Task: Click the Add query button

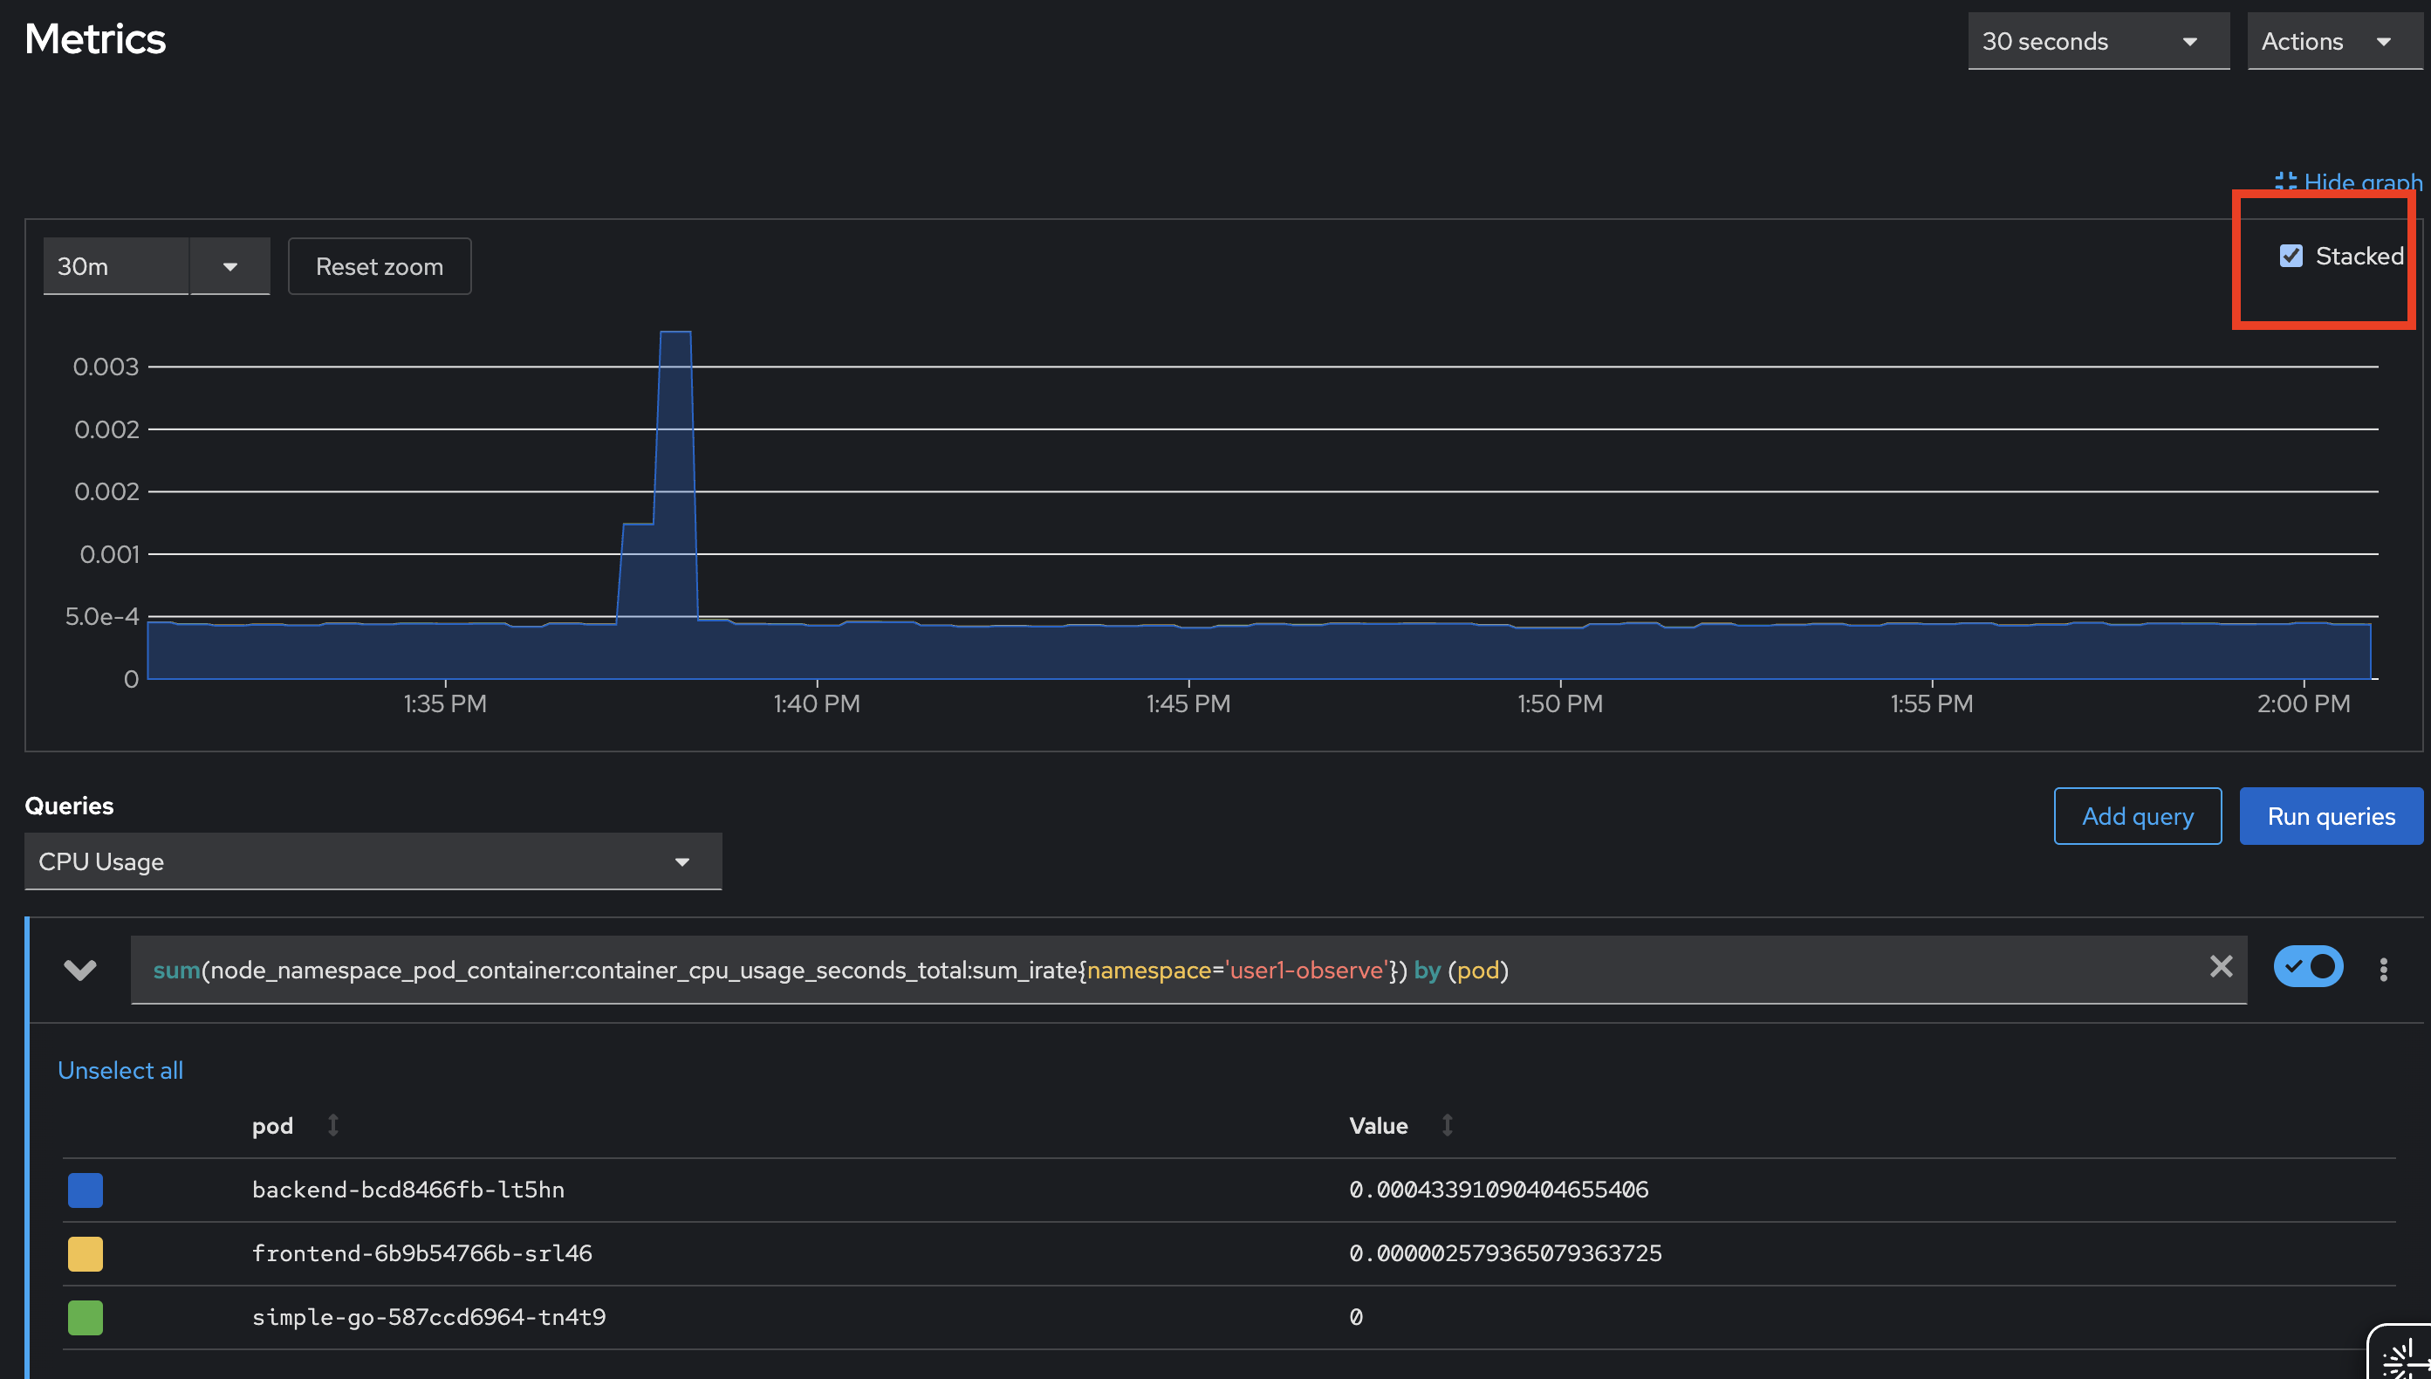Action: [x=2138, y=815]
